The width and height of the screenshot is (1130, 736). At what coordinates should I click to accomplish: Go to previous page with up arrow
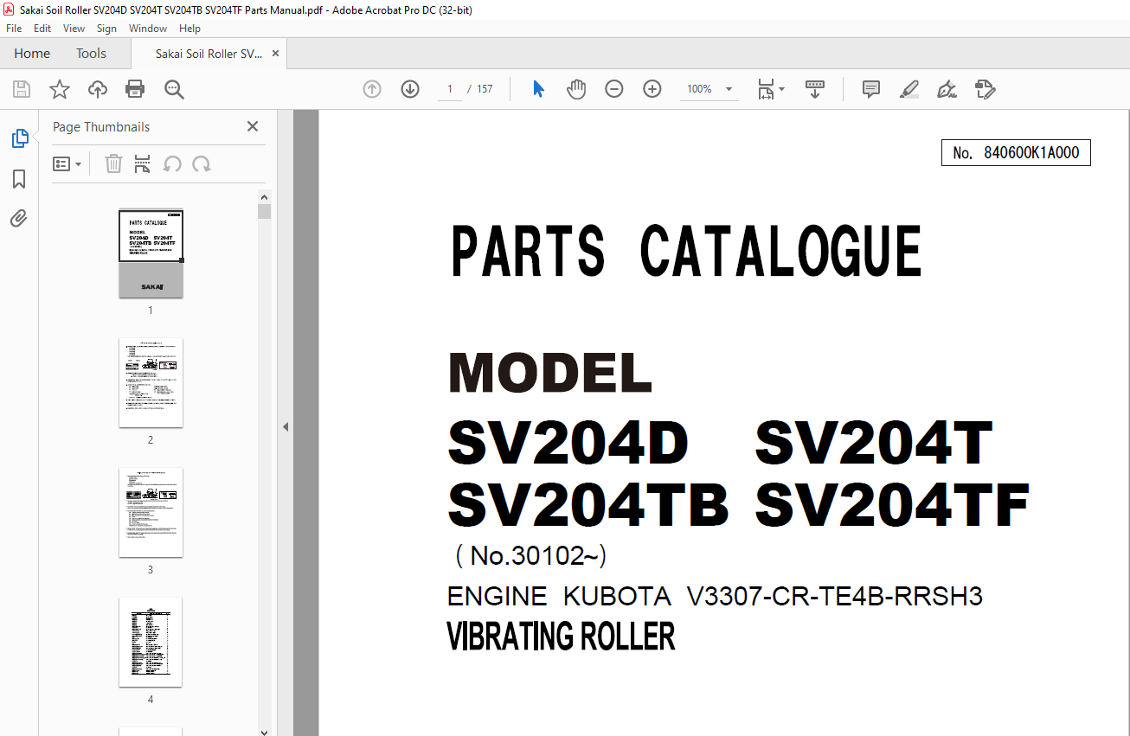coord(372,89)
